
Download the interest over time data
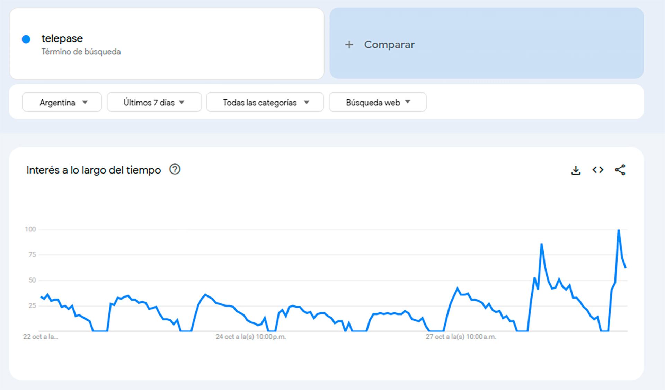coord(576,170)
